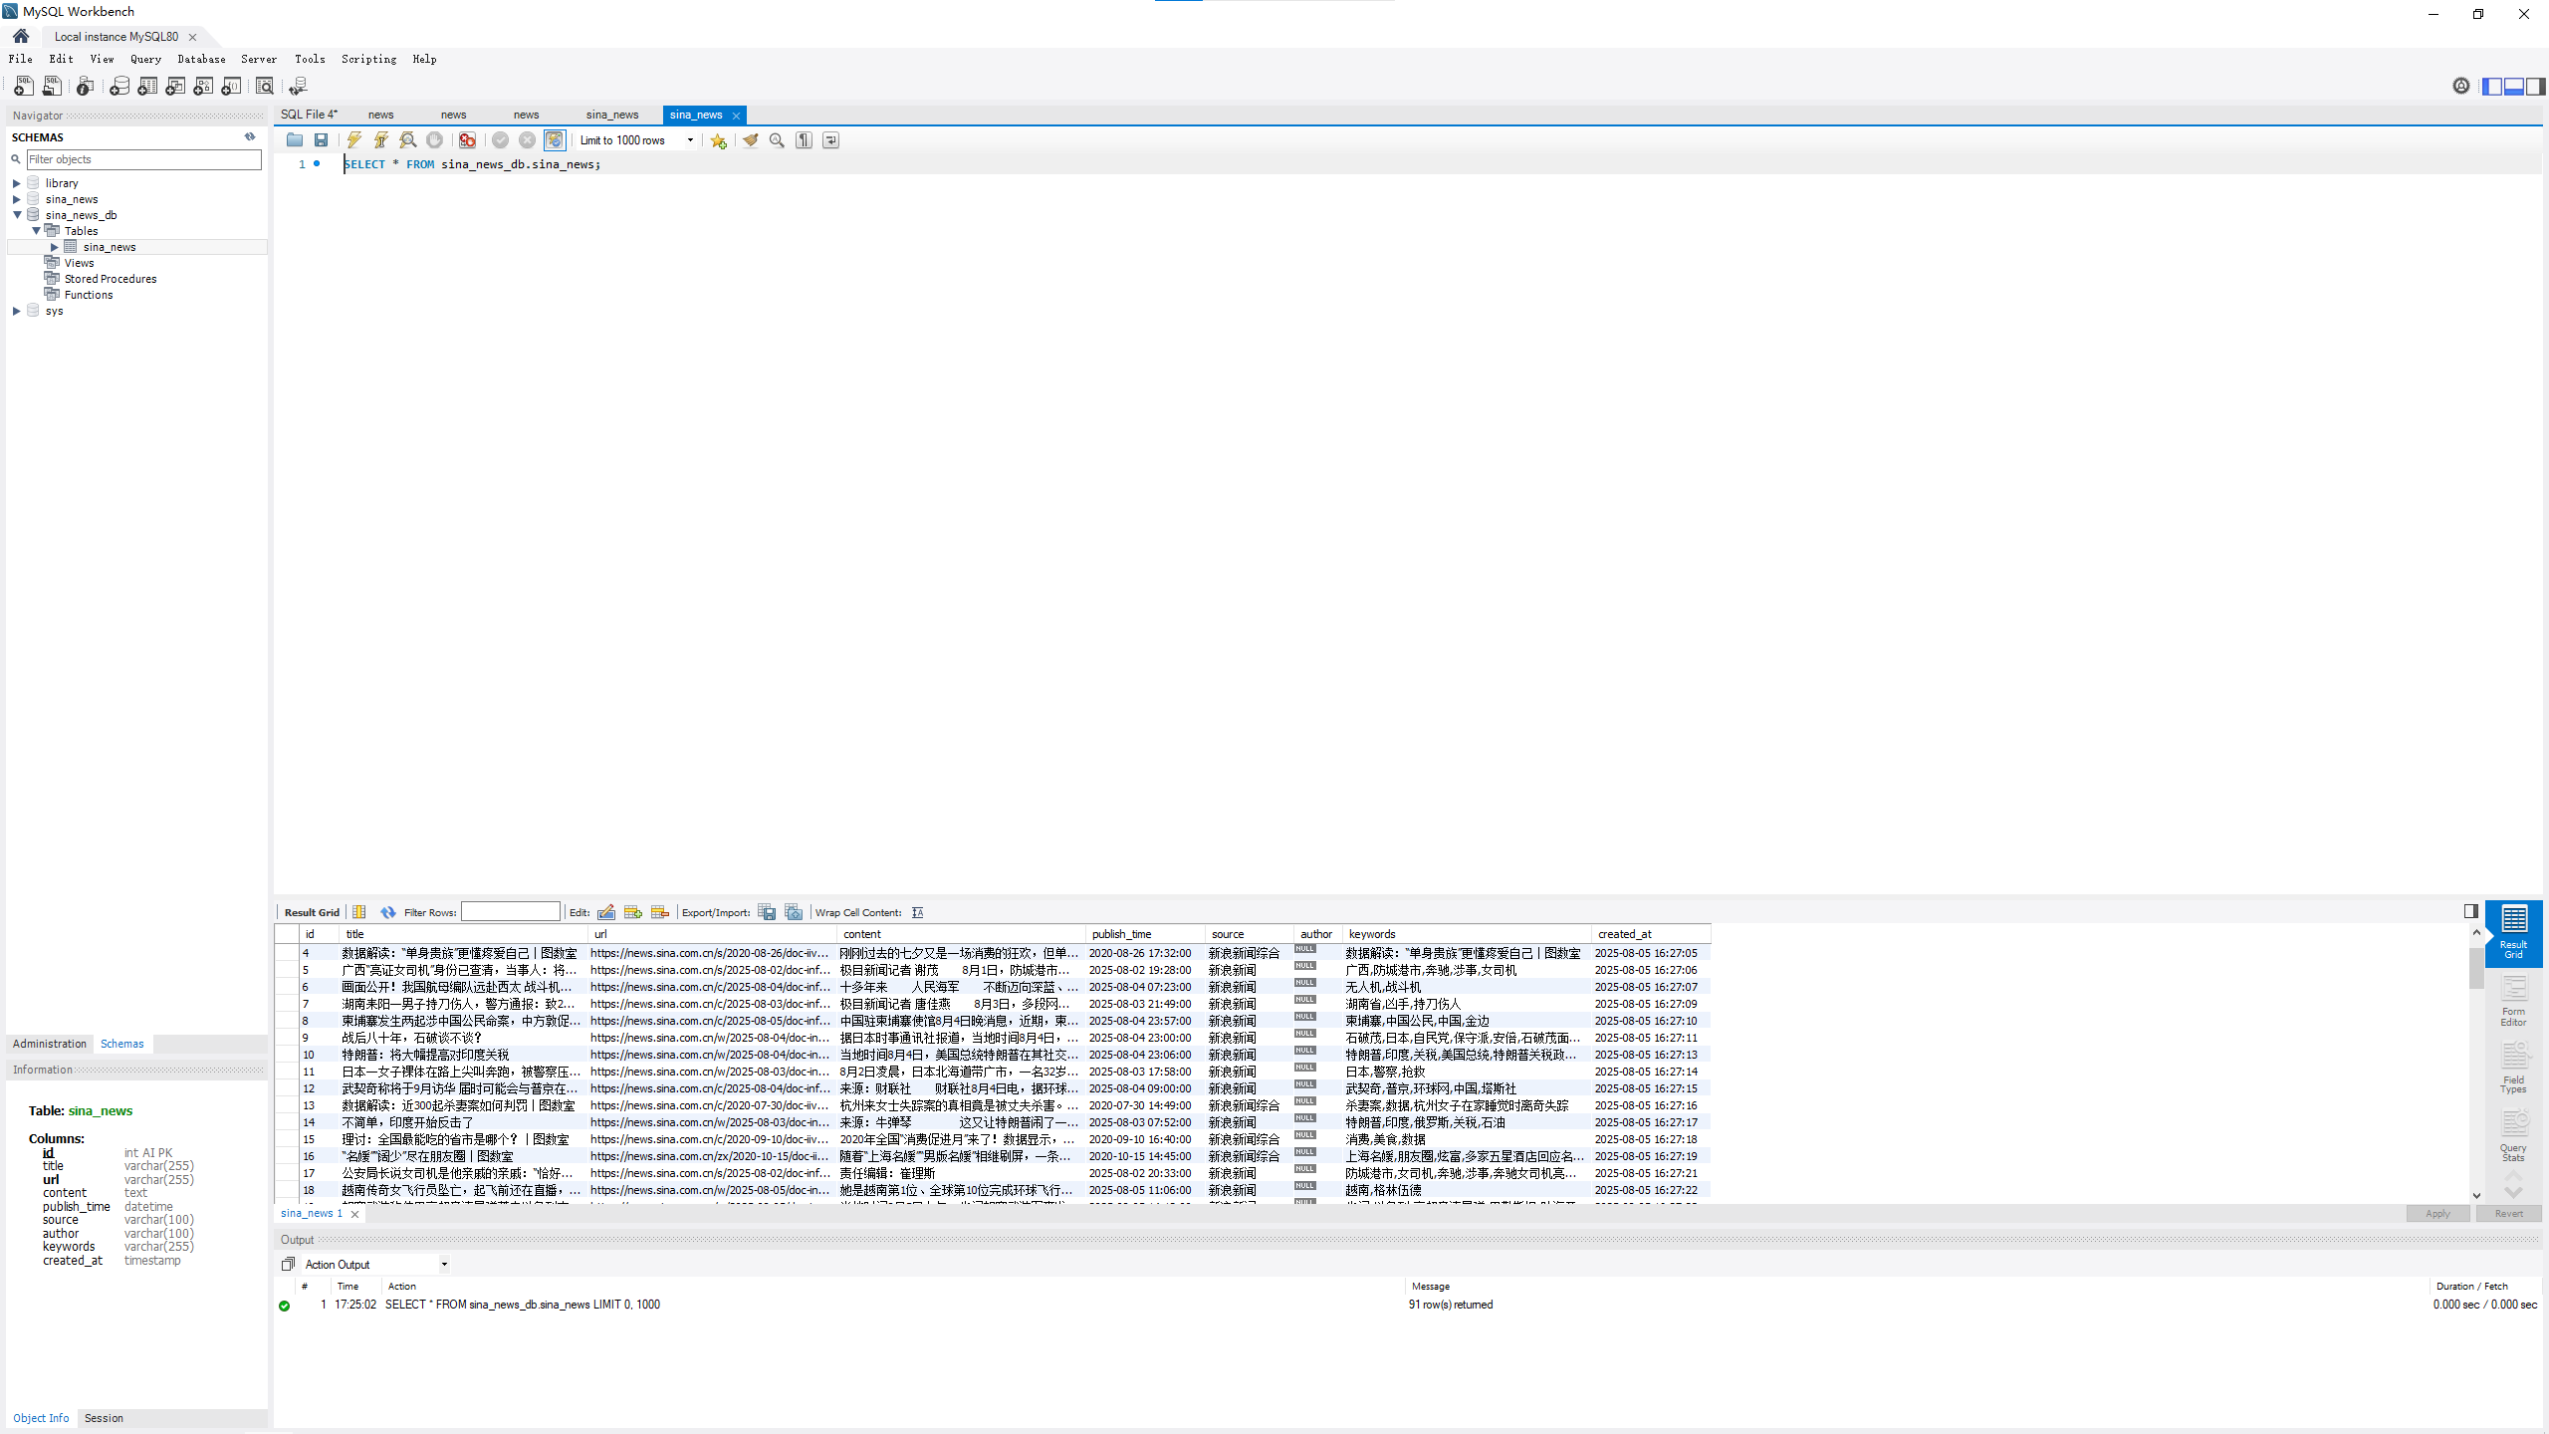Screen dimensions: 2549x1434
Task: Toggle display of invisible characters
Action: (805, 140)
